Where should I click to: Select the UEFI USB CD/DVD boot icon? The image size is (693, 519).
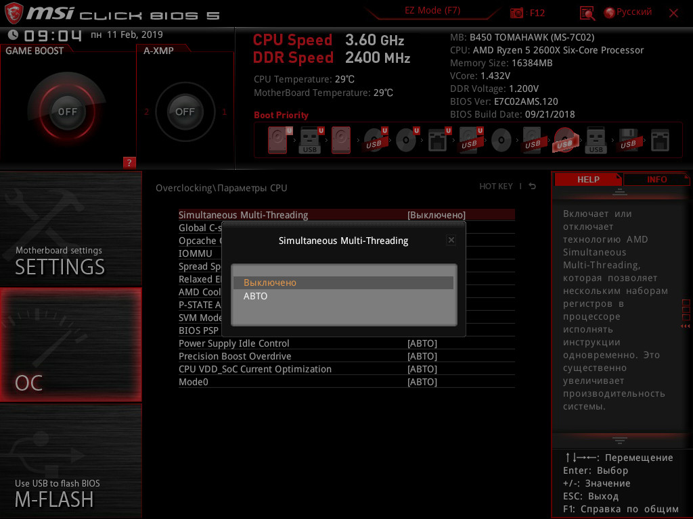(374, 141)
